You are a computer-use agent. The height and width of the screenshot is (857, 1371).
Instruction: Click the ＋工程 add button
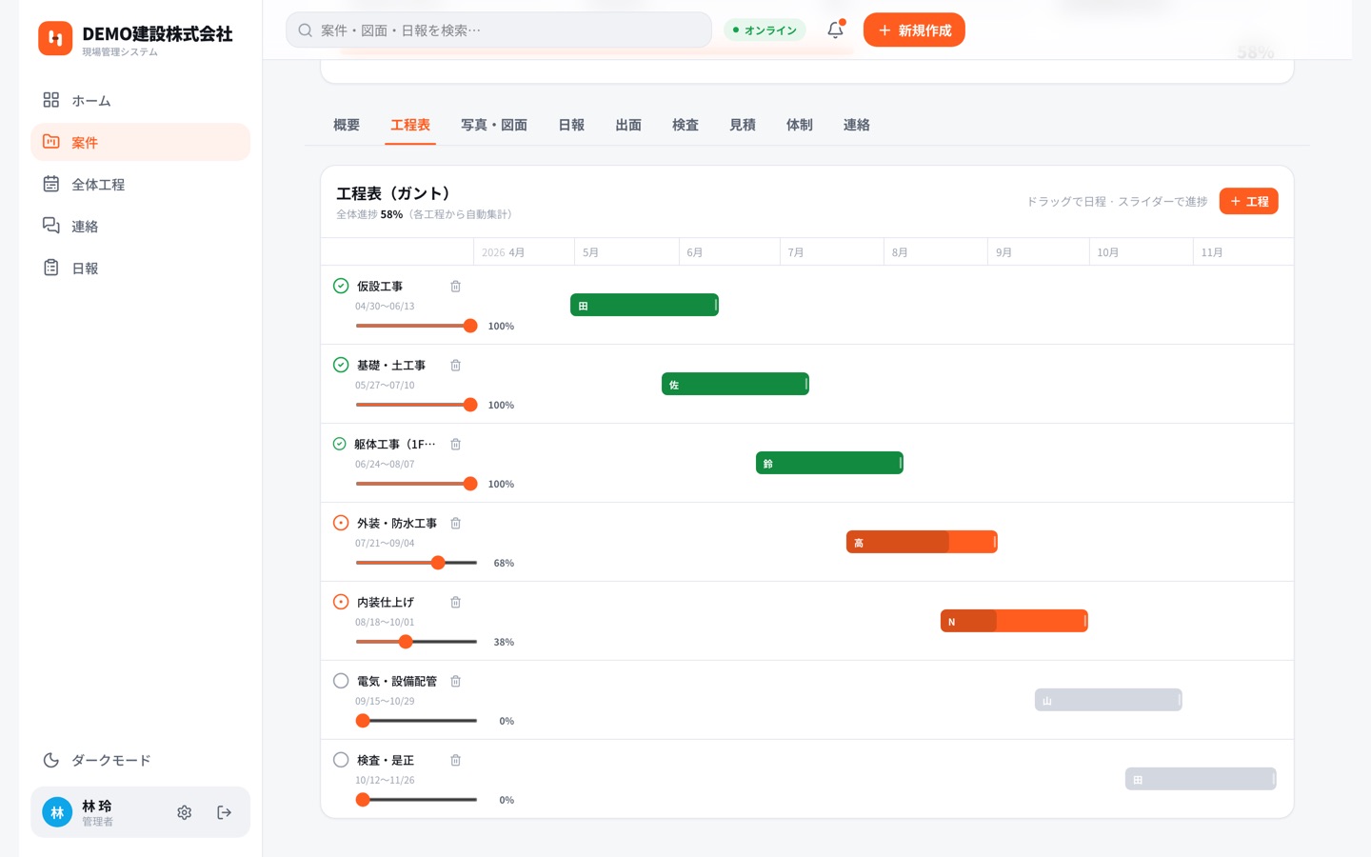tap(1249, 201)
